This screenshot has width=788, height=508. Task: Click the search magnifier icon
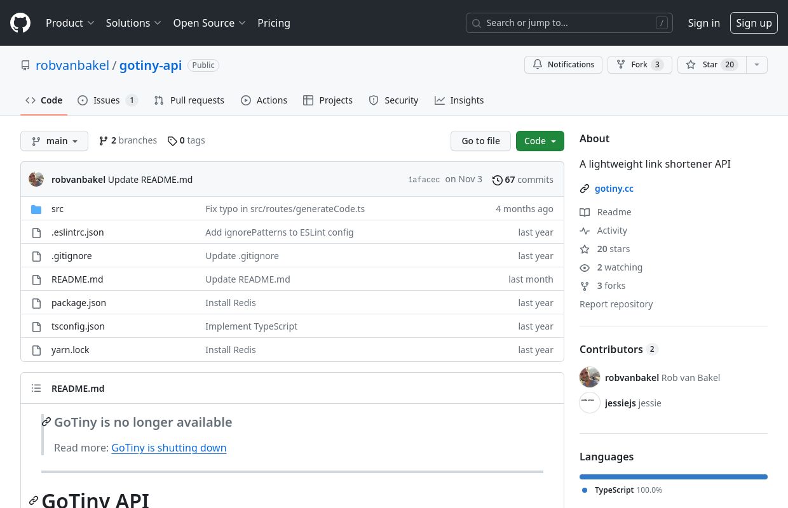[x=476, y=23]
